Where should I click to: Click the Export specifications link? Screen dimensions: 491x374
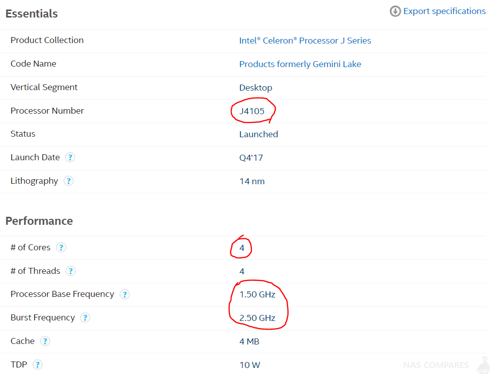pyautogui.click(x=444, y=12)
